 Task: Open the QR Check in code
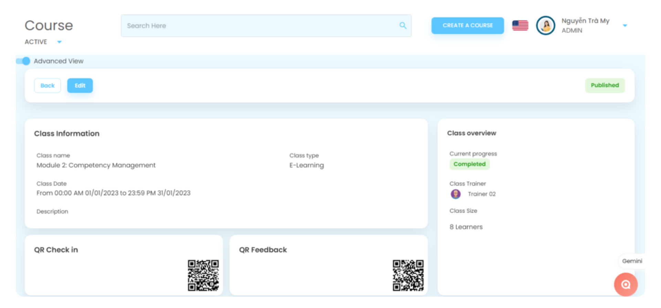coord(203,275)
